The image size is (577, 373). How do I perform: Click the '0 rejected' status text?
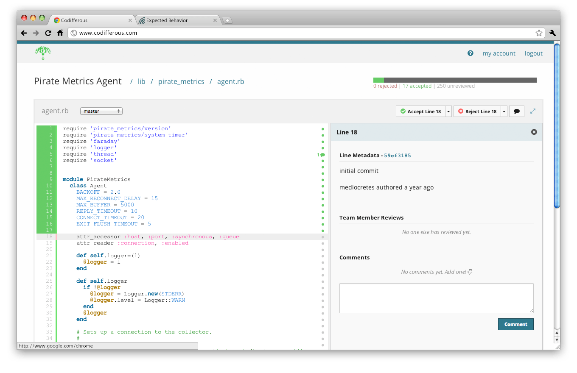tap(385, 86)
